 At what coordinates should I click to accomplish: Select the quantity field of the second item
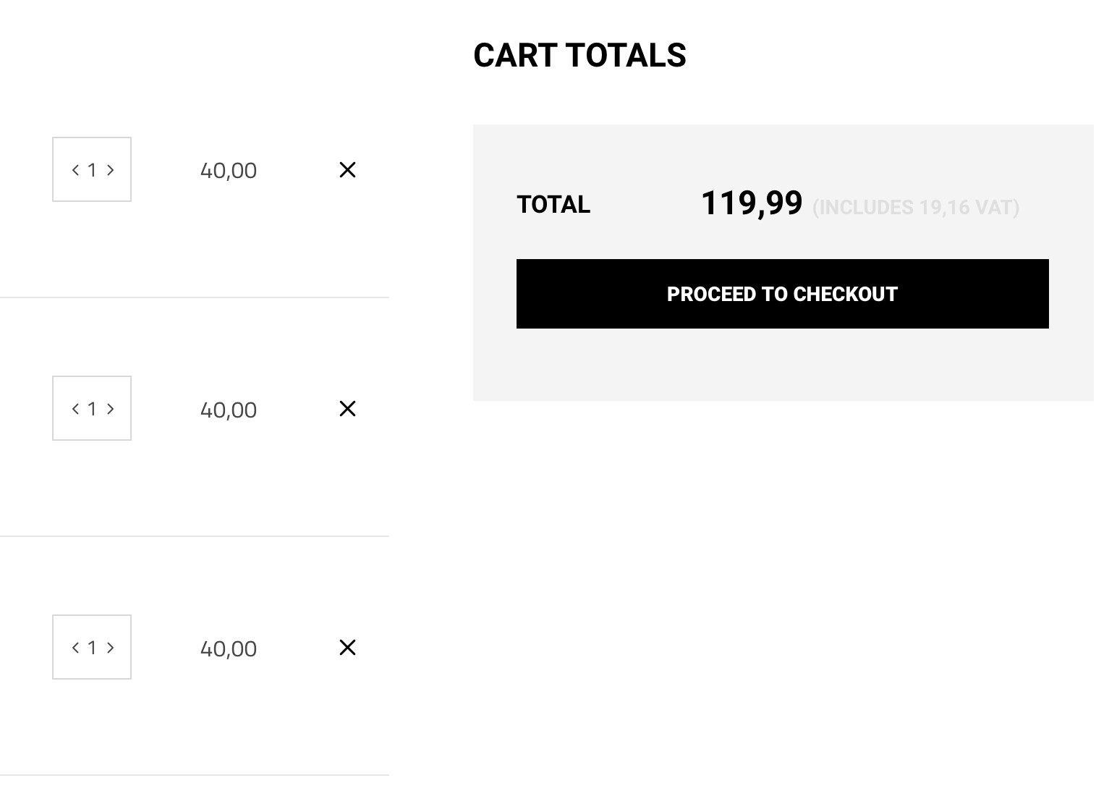coord(92,408)
